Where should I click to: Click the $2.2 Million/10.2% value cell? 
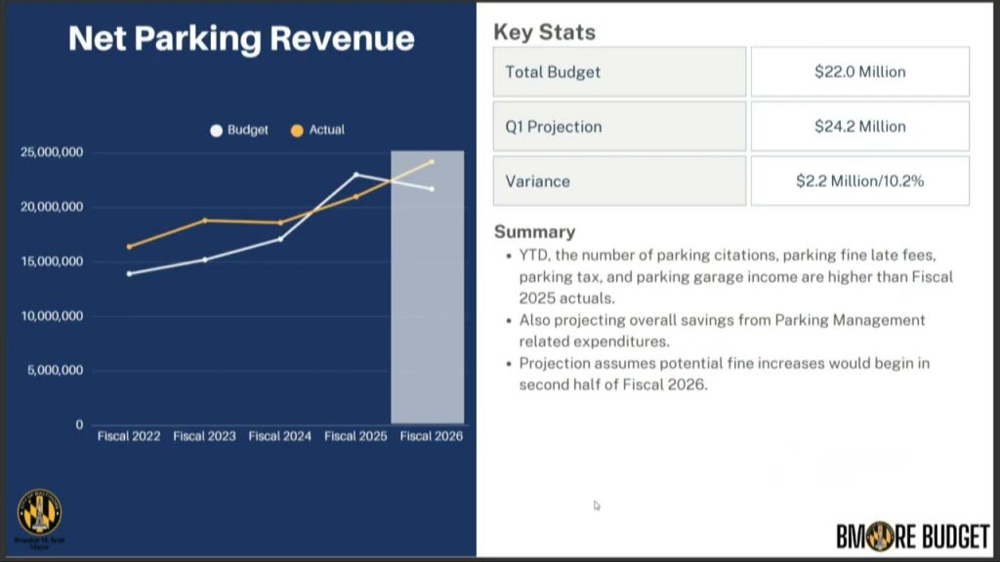(x=859, y=181)
